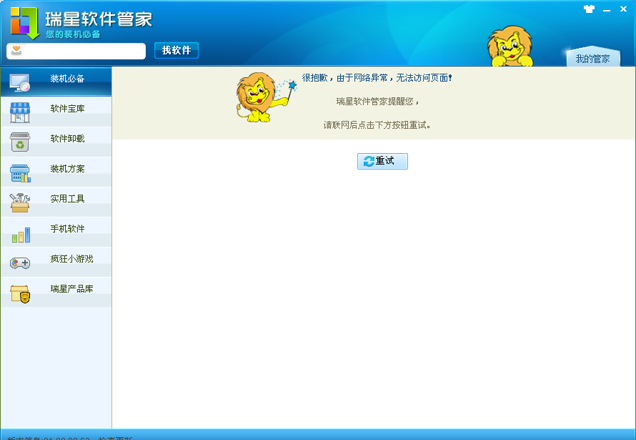Close the 瑞星软件管家 window
The height and width of the screenshot is (440, 636).
click(x=623, y=9)
